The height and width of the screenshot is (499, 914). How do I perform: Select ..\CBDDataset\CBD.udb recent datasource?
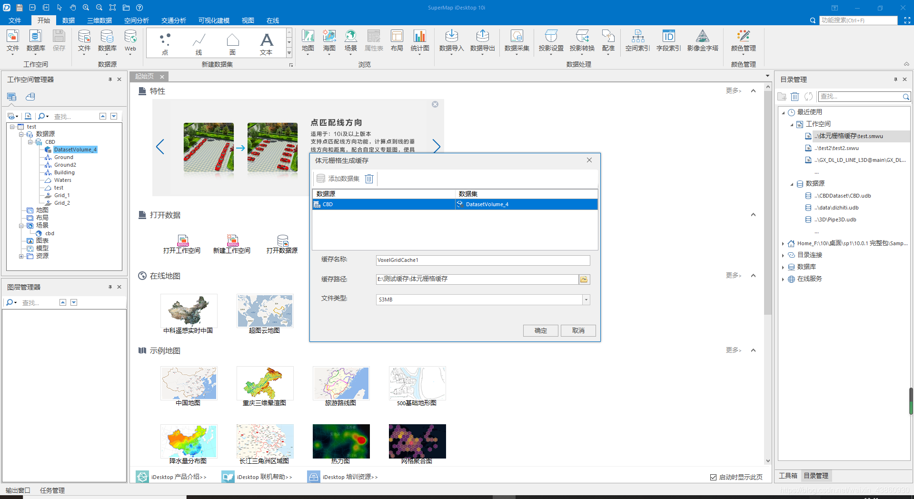[x=842, y=196]
